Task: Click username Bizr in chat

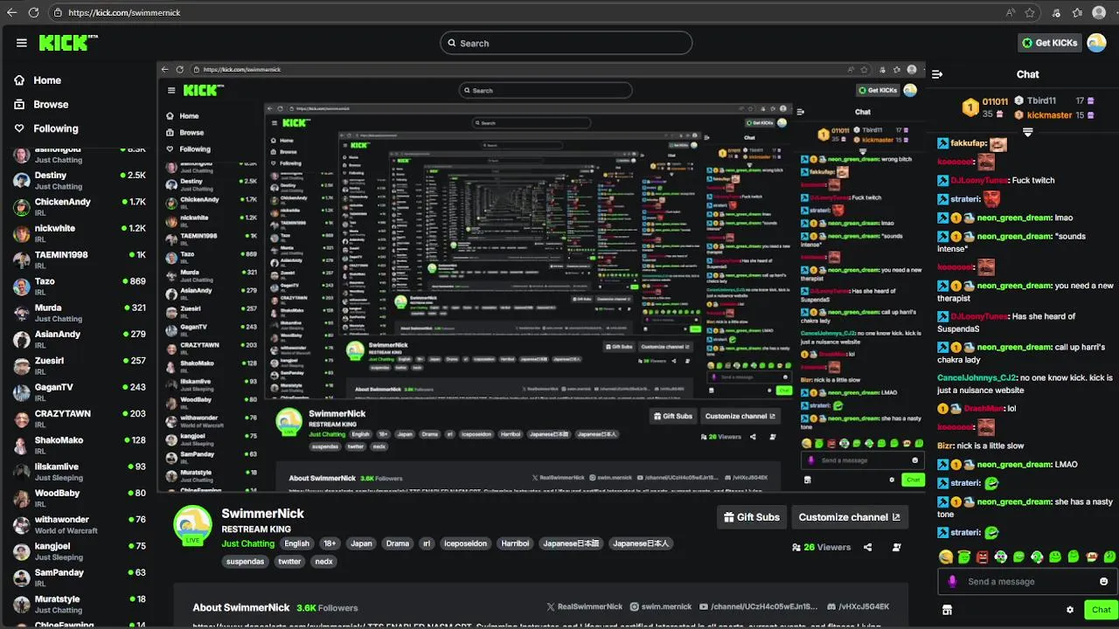Action: pos(945,446)
